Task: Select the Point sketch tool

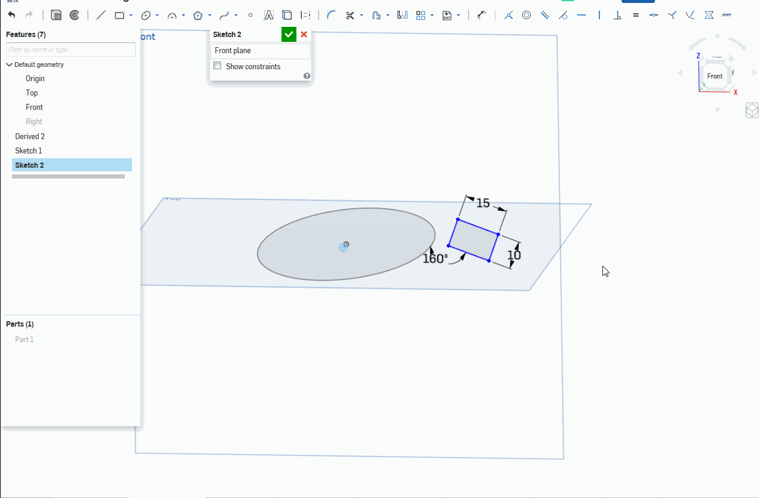Action: 250,15
